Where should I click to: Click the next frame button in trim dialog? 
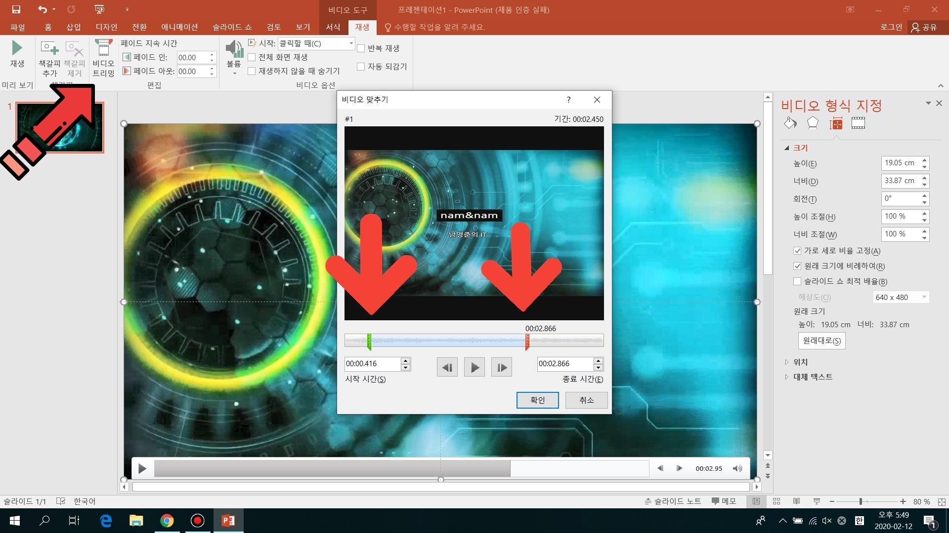(501, 367)
